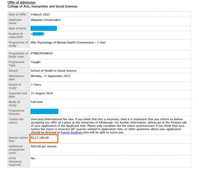Click the redacted Student ID value
Viewport: 199px width, 174px height.
tap(38, 34)
